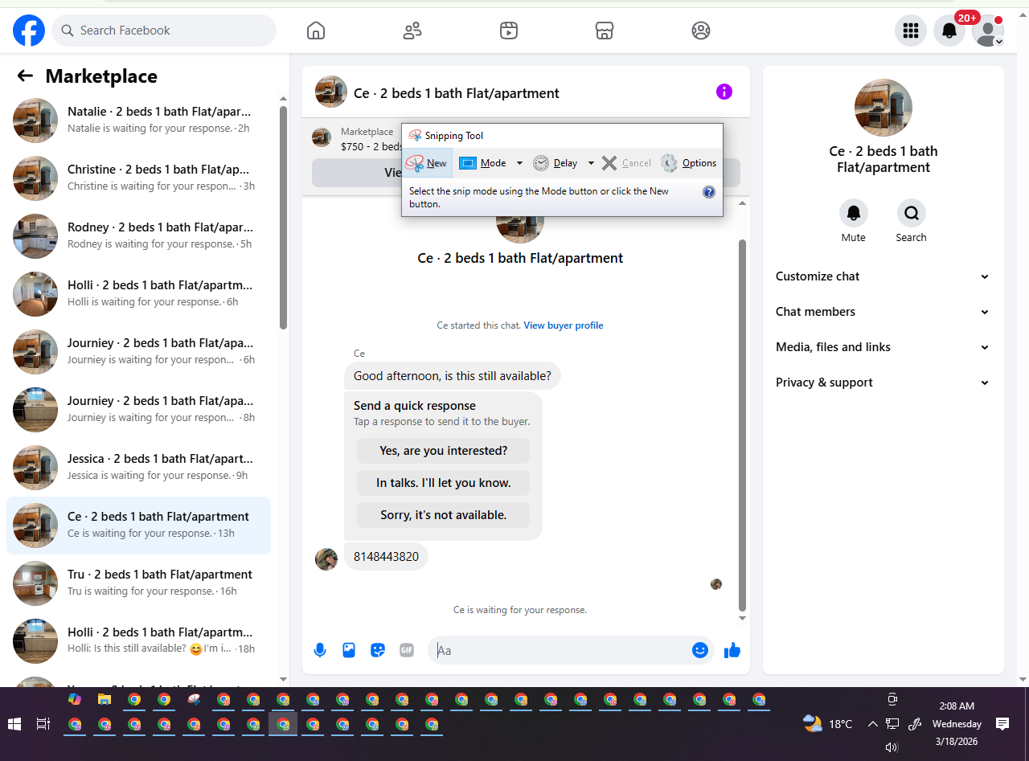1029x761 pixels.
Task: Click New in the Snipping Tool
Action: pos(427,163)
